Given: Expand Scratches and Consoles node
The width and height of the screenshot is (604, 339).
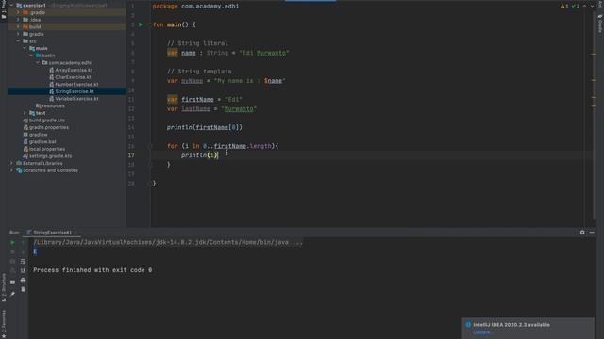Looking at the screenshot, I should pos(11,170).
